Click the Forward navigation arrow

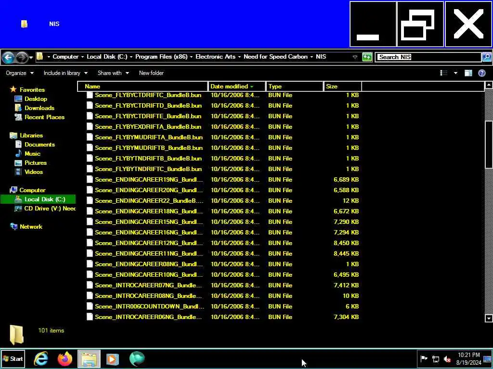click(22, 58)
